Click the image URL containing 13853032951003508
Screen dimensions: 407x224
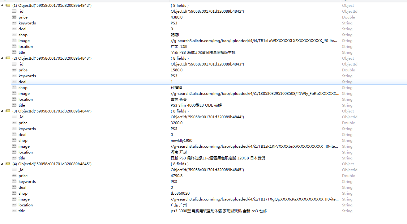255,94
